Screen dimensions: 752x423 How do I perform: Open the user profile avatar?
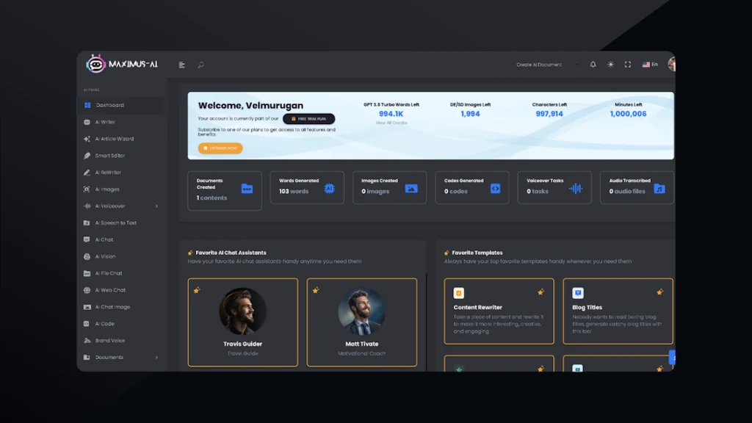coord(673,64)
